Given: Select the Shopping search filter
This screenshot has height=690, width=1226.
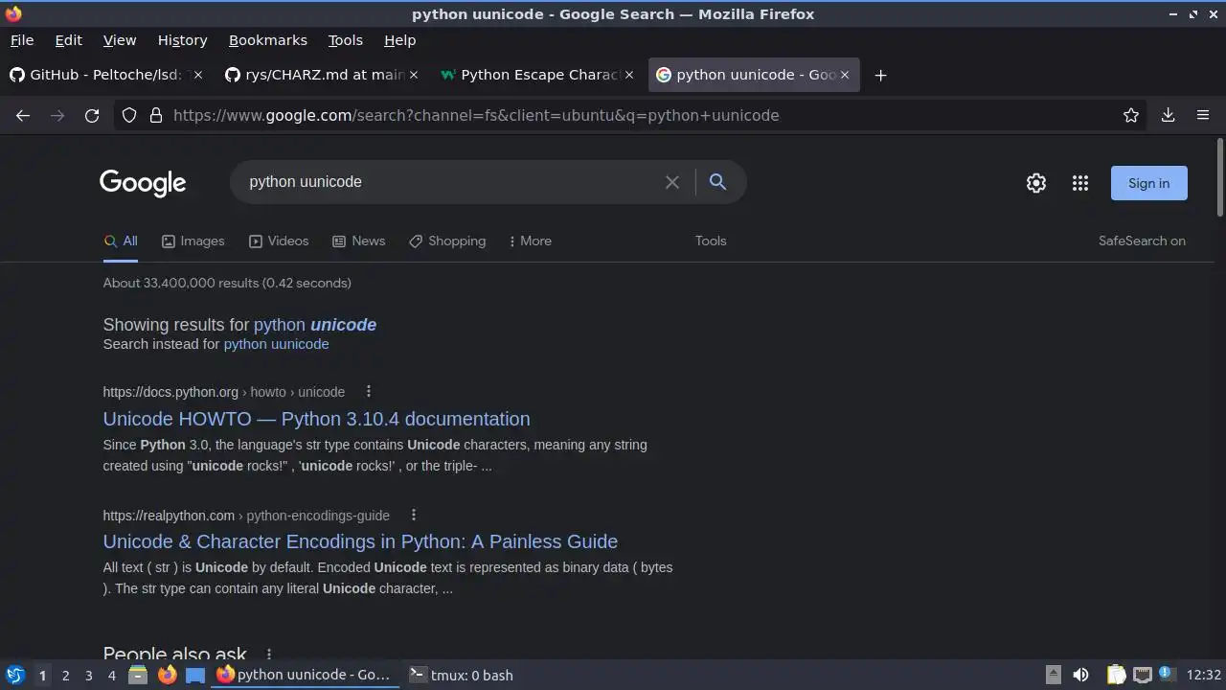Looking at the screenshot, I should coord(447,241).
